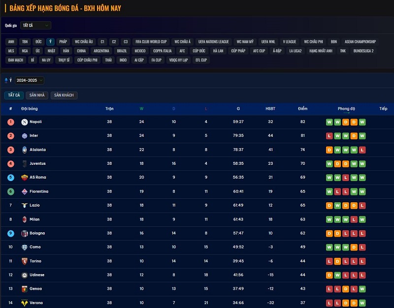Switch to the SÂN NHÀ tab
Screen dimensions: 394x308
click(37, 95)
